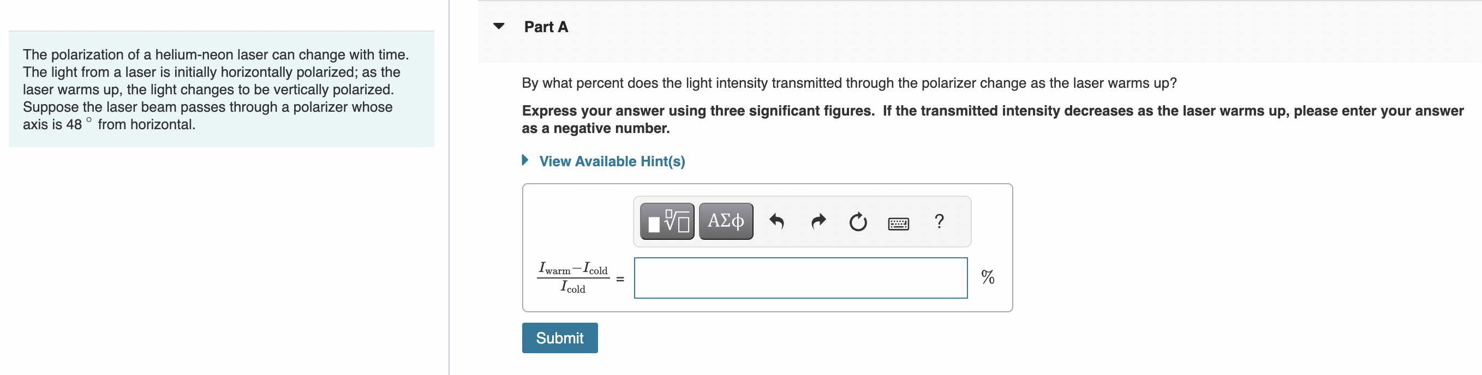1482x375 pixels.
Task: Click the helium-neon laser problem statement box
Action: coord(222,89)
